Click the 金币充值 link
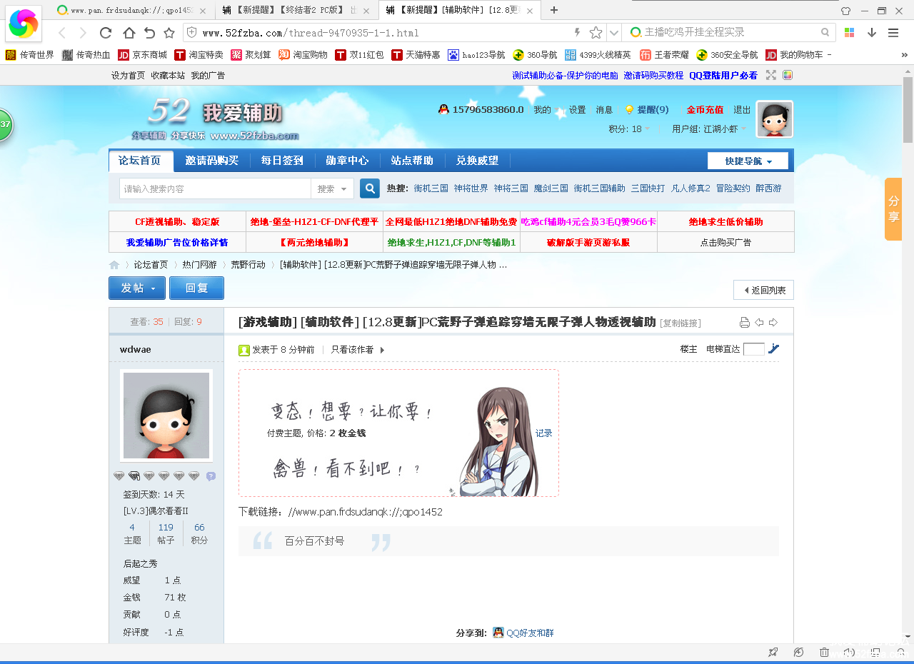Image resolution: width=914 pixels, height=664 pixels. (705, 110)
